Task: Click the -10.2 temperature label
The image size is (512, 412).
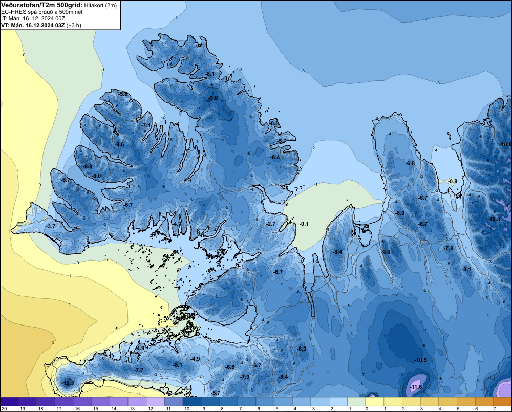Action: pyautogui.click(x=68, y=383)
